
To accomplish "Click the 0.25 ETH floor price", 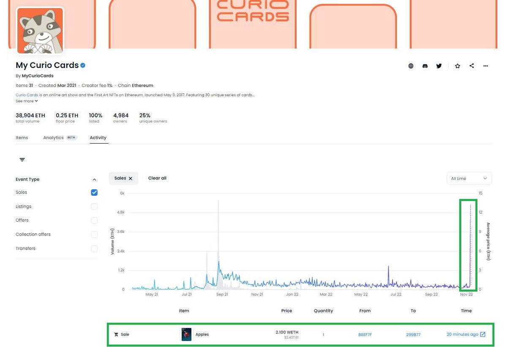I will point(67,115).
